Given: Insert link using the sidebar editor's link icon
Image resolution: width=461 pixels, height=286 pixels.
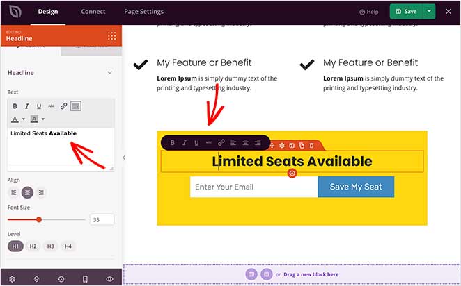Looking at the screenshot, I should (x=64, y=106).
